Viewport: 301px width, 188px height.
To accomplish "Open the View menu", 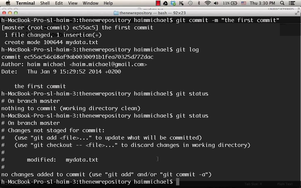I will tap(73, 3).
